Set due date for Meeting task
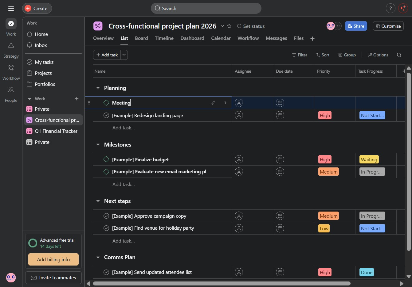 [280, 103]
